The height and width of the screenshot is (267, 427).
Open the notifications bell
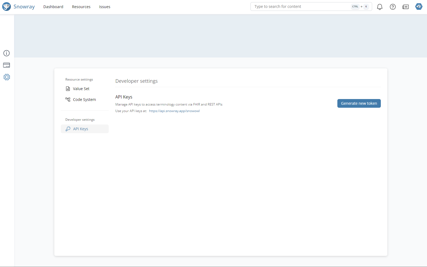pyautogui.click(x=380, y=7)
